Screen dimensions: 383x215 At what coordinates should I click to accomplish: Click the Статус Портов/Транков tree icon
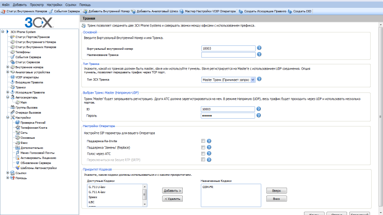pos(12,37)
